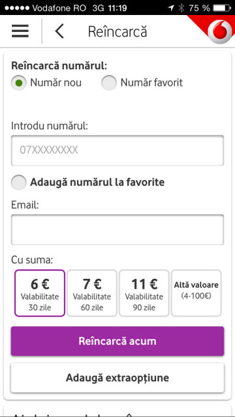Focus the phone number field 07XXXXXXXX
This screenshot has width=235, height=417.
(117, 151)
